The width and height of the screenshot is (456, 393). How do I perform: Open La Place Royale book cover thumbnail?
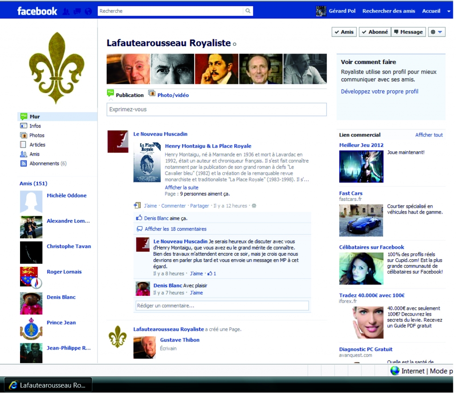[147, 162]
